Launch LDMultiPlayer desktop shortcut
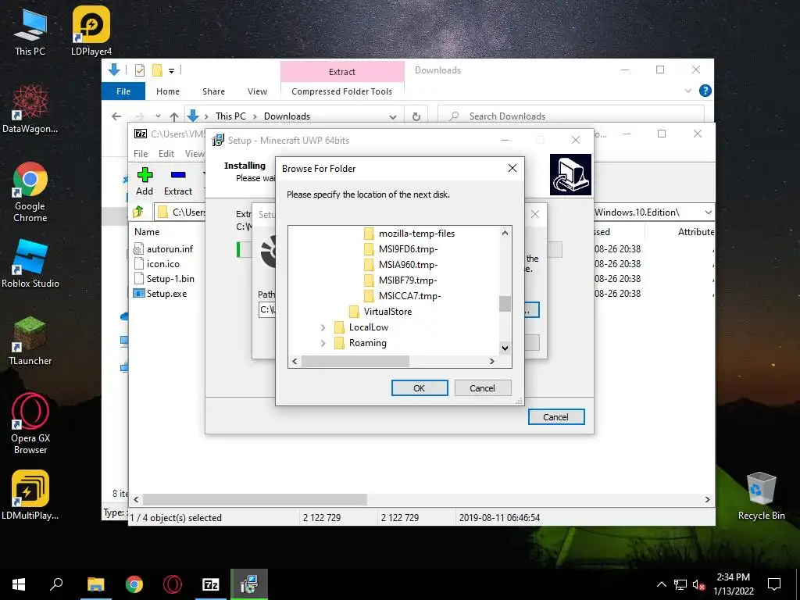Viewport: 800px width, 600px height. click(x=30, y=495)
